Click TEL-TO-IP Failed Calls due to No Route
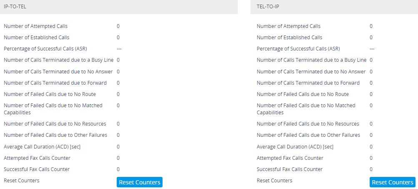The image size is (418, 189). click(x=303, y=94)
